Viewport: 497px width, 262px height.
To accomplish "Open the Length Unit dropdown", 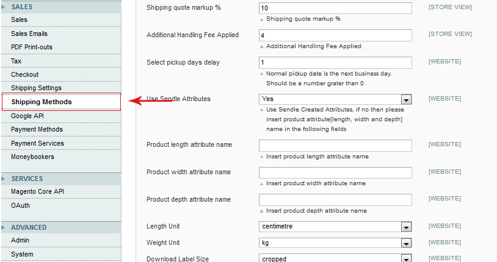I will tap(335, 227).
